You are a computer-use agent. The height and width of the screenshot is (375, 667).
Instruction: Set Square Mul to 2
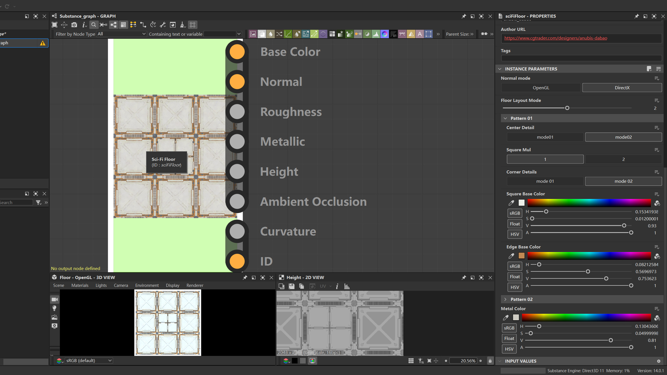point(623,159)
